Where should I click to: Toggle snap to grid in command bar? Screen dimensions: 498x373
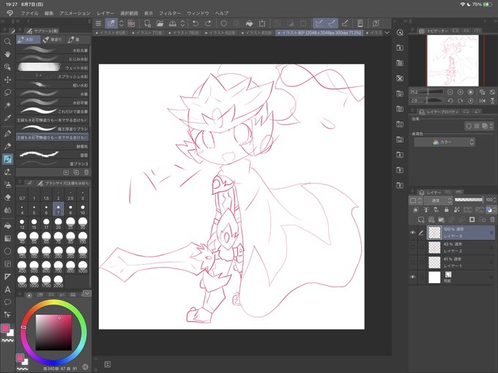pyautogui.click(x=345, y=23)
